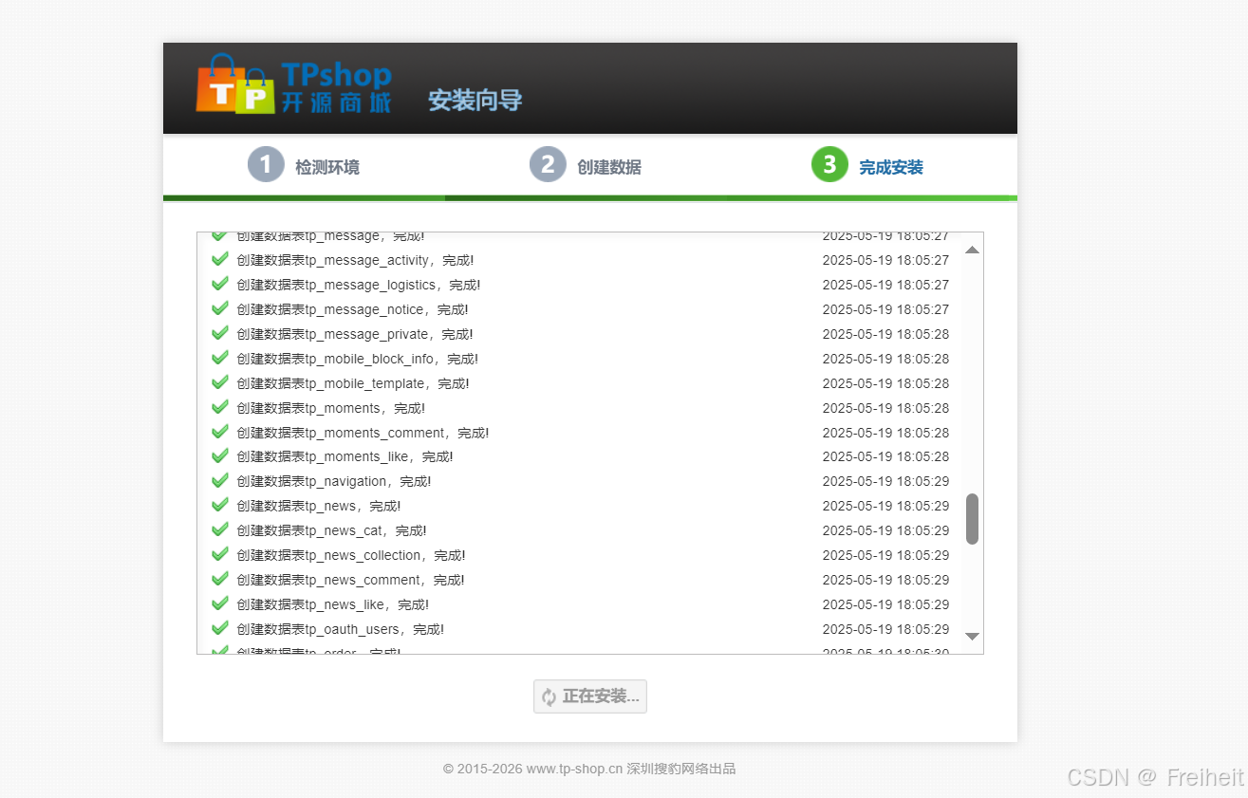1248x798 pixels.
Task: Click the timestamp on tp_message_activity row
Action: [885, 260]
